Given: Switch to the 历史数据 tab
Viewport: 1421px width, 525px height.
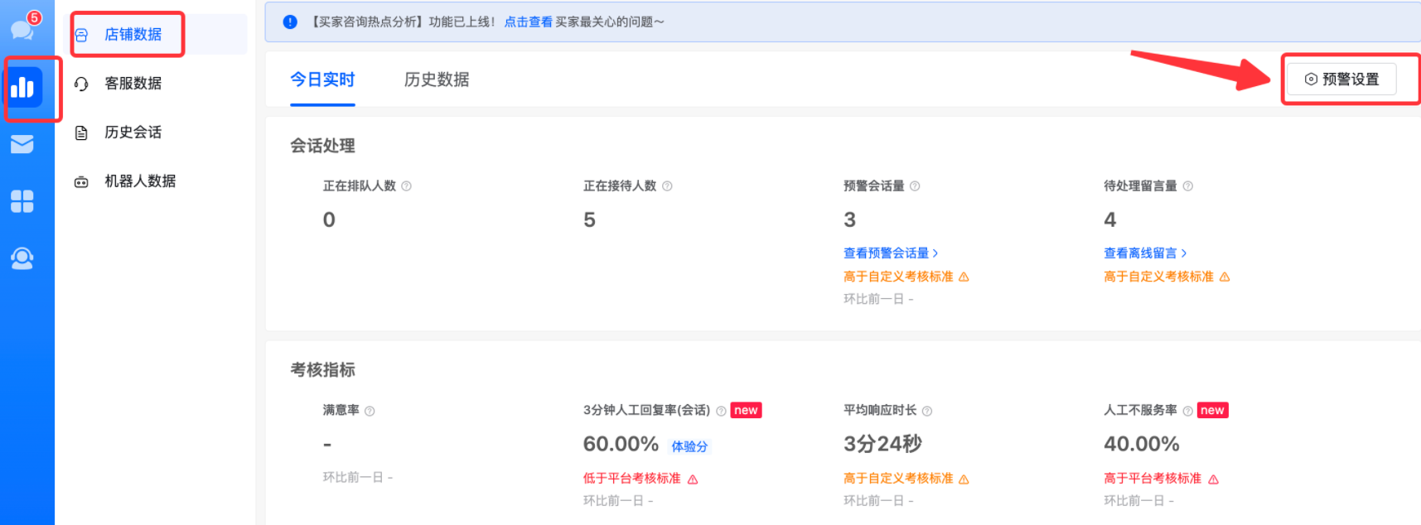Looking at the screenshot, I should point(437,79).
